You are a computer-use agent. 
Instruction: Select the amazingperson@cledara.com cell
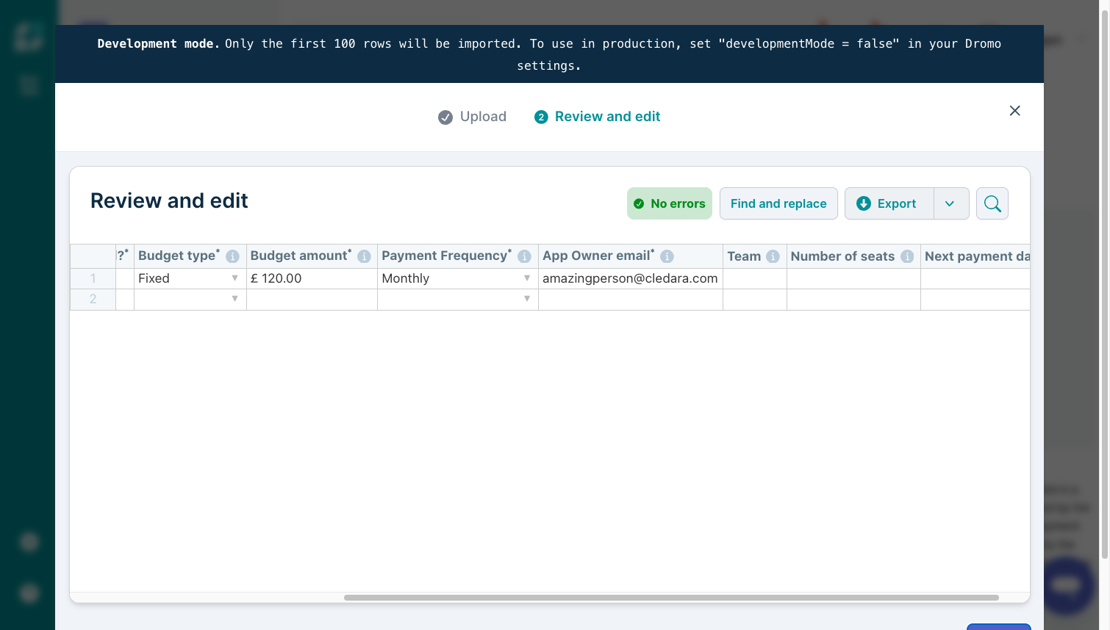pos(631,278)
